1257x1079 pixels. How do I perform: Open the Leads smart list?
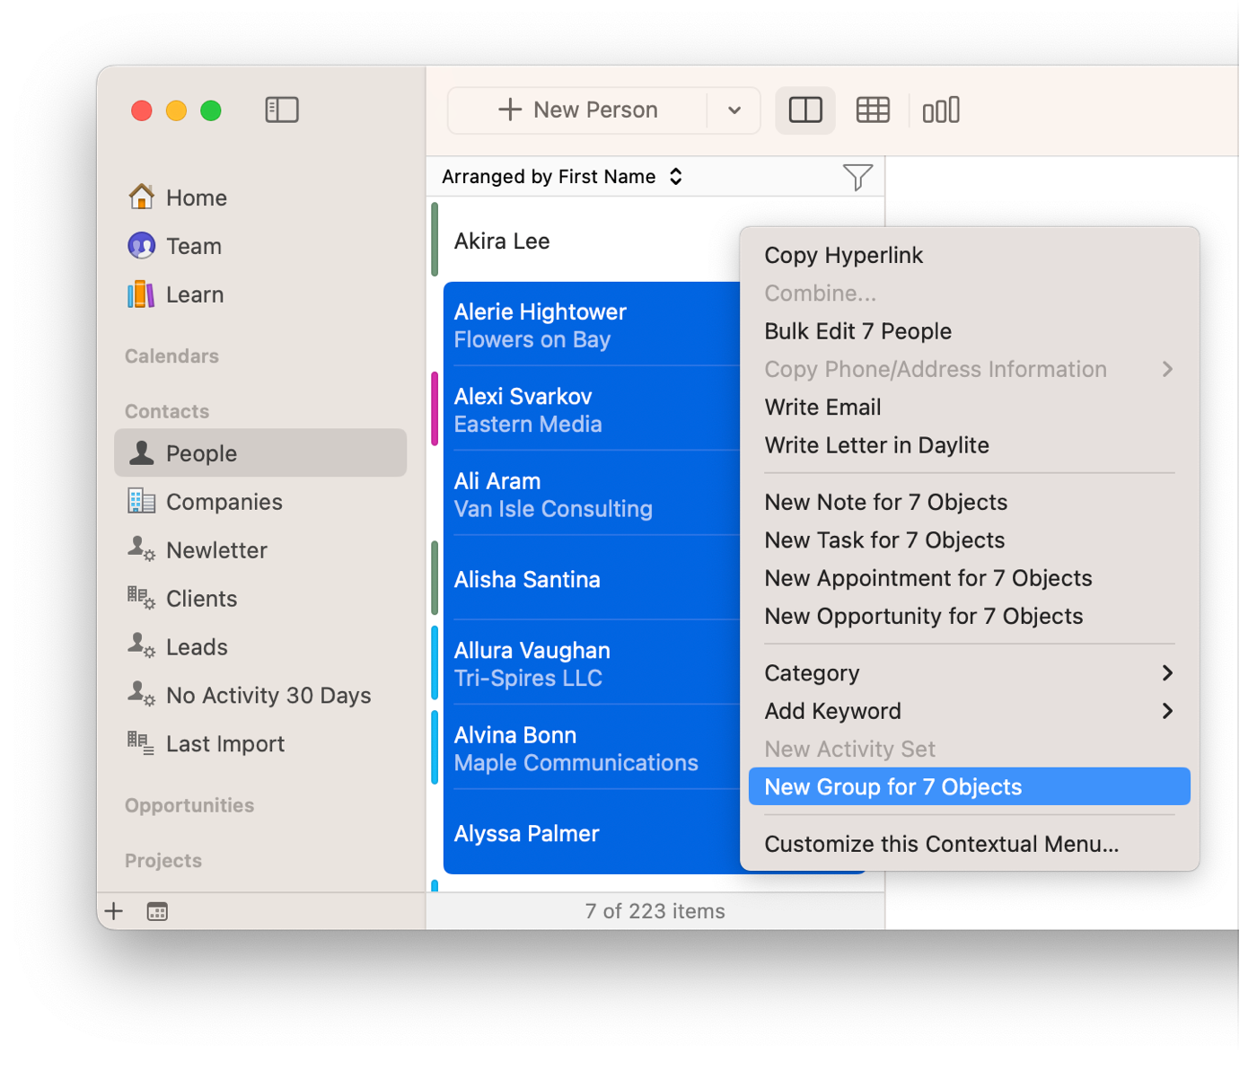[x=197, y=647]
